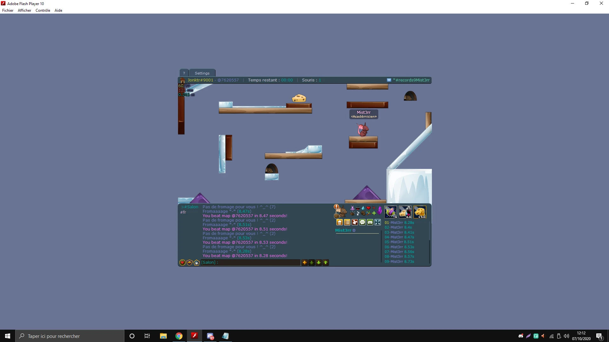Open the Contrôle menu

43,10
